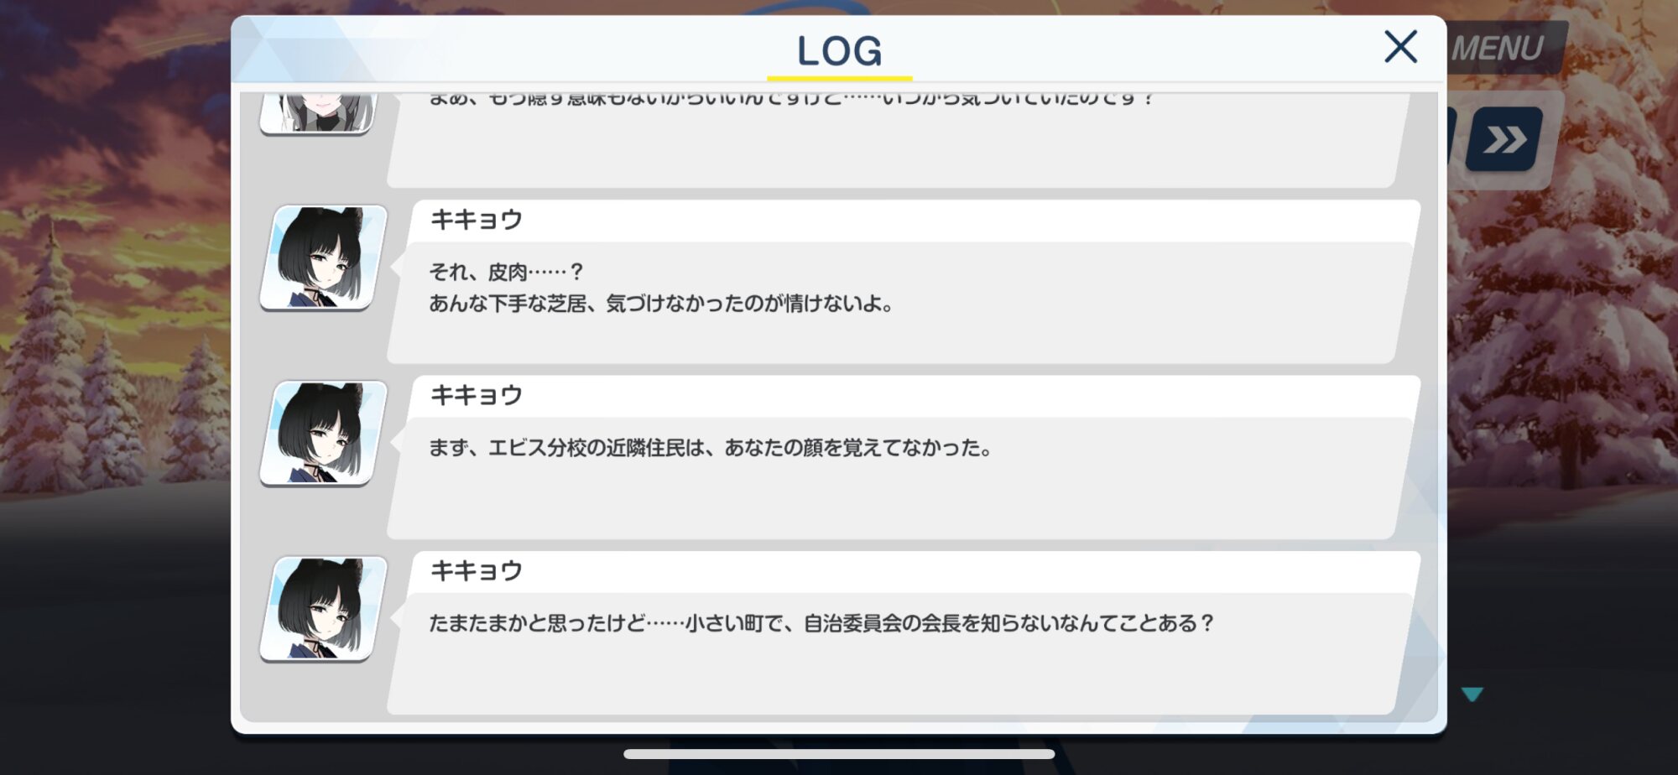Close the LOG dialog with X

click(1400, 47)
